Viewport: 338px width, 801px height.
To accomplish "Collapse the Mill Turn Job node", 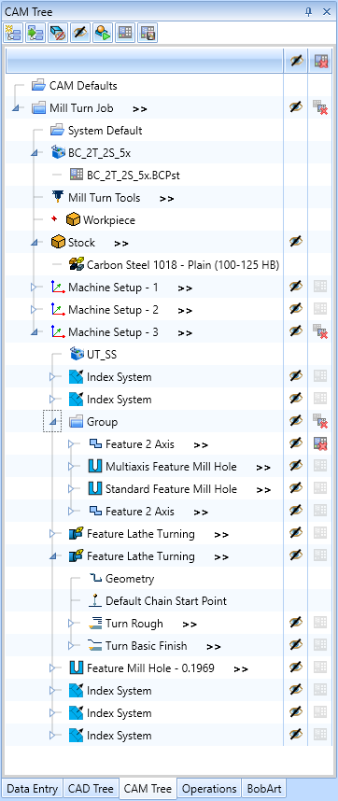I will (15, 108).
